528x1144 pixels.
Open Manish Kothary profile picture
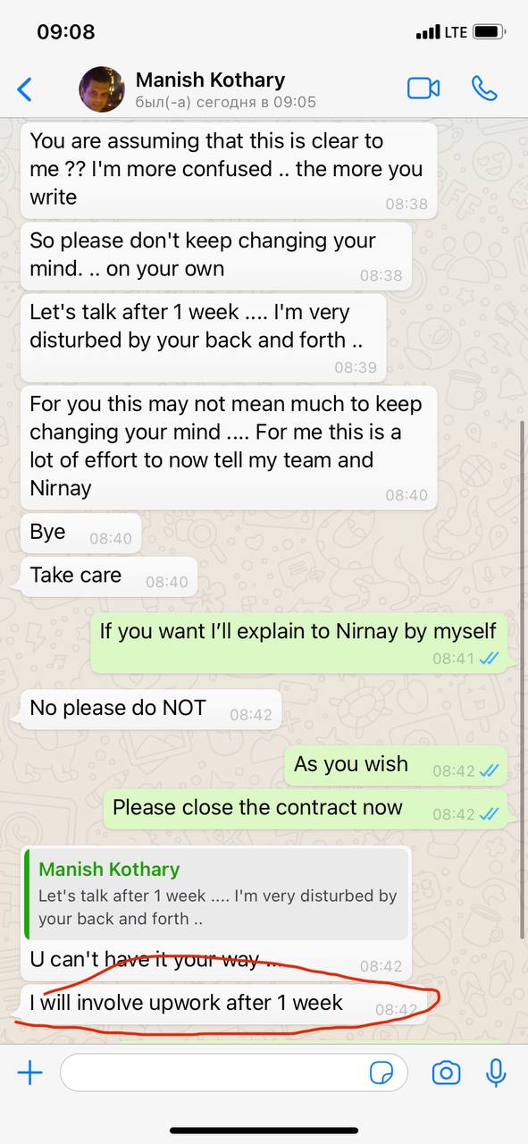click(x=102, y=88)
